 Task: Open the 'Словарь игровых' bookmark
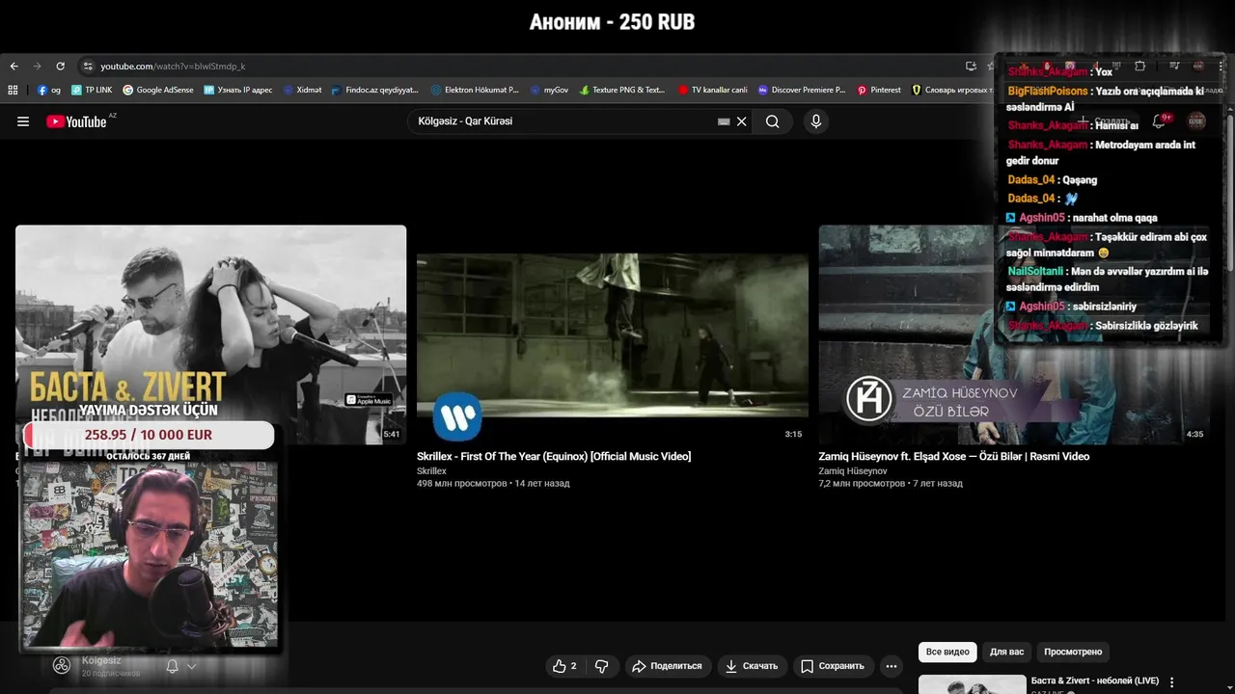pos(950,90)
